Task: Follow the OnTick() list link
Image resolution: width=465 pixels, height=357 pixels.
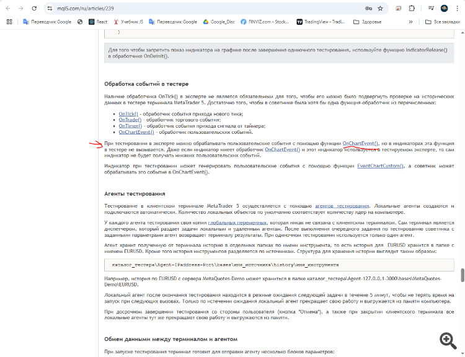Action: point(128,114)
